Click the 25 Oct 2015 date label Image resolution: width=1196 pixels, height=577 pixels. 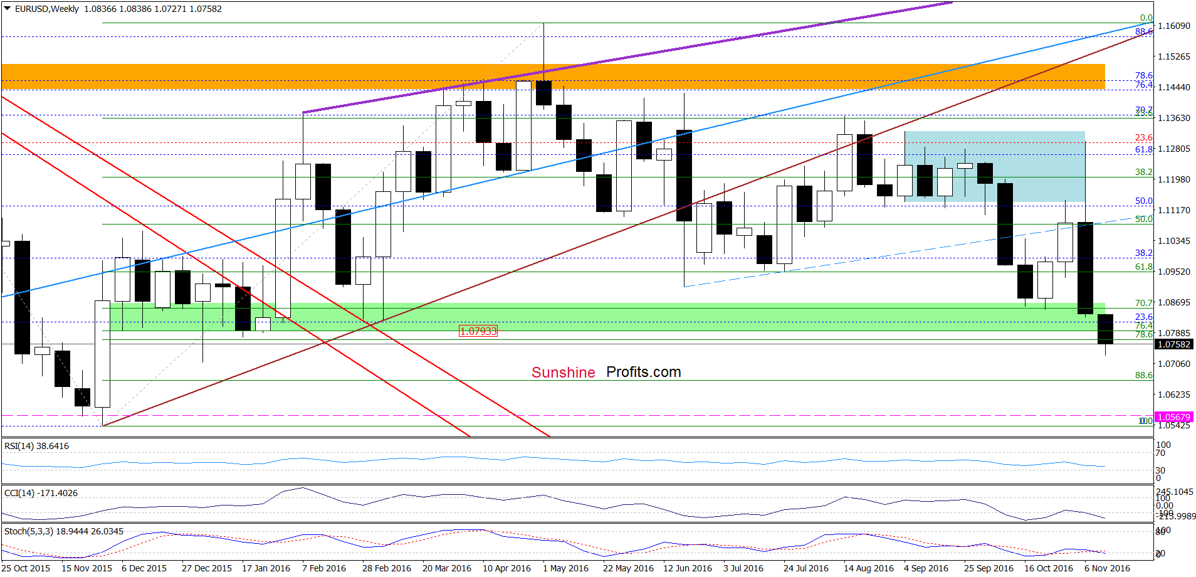click(x=26, y=568)
